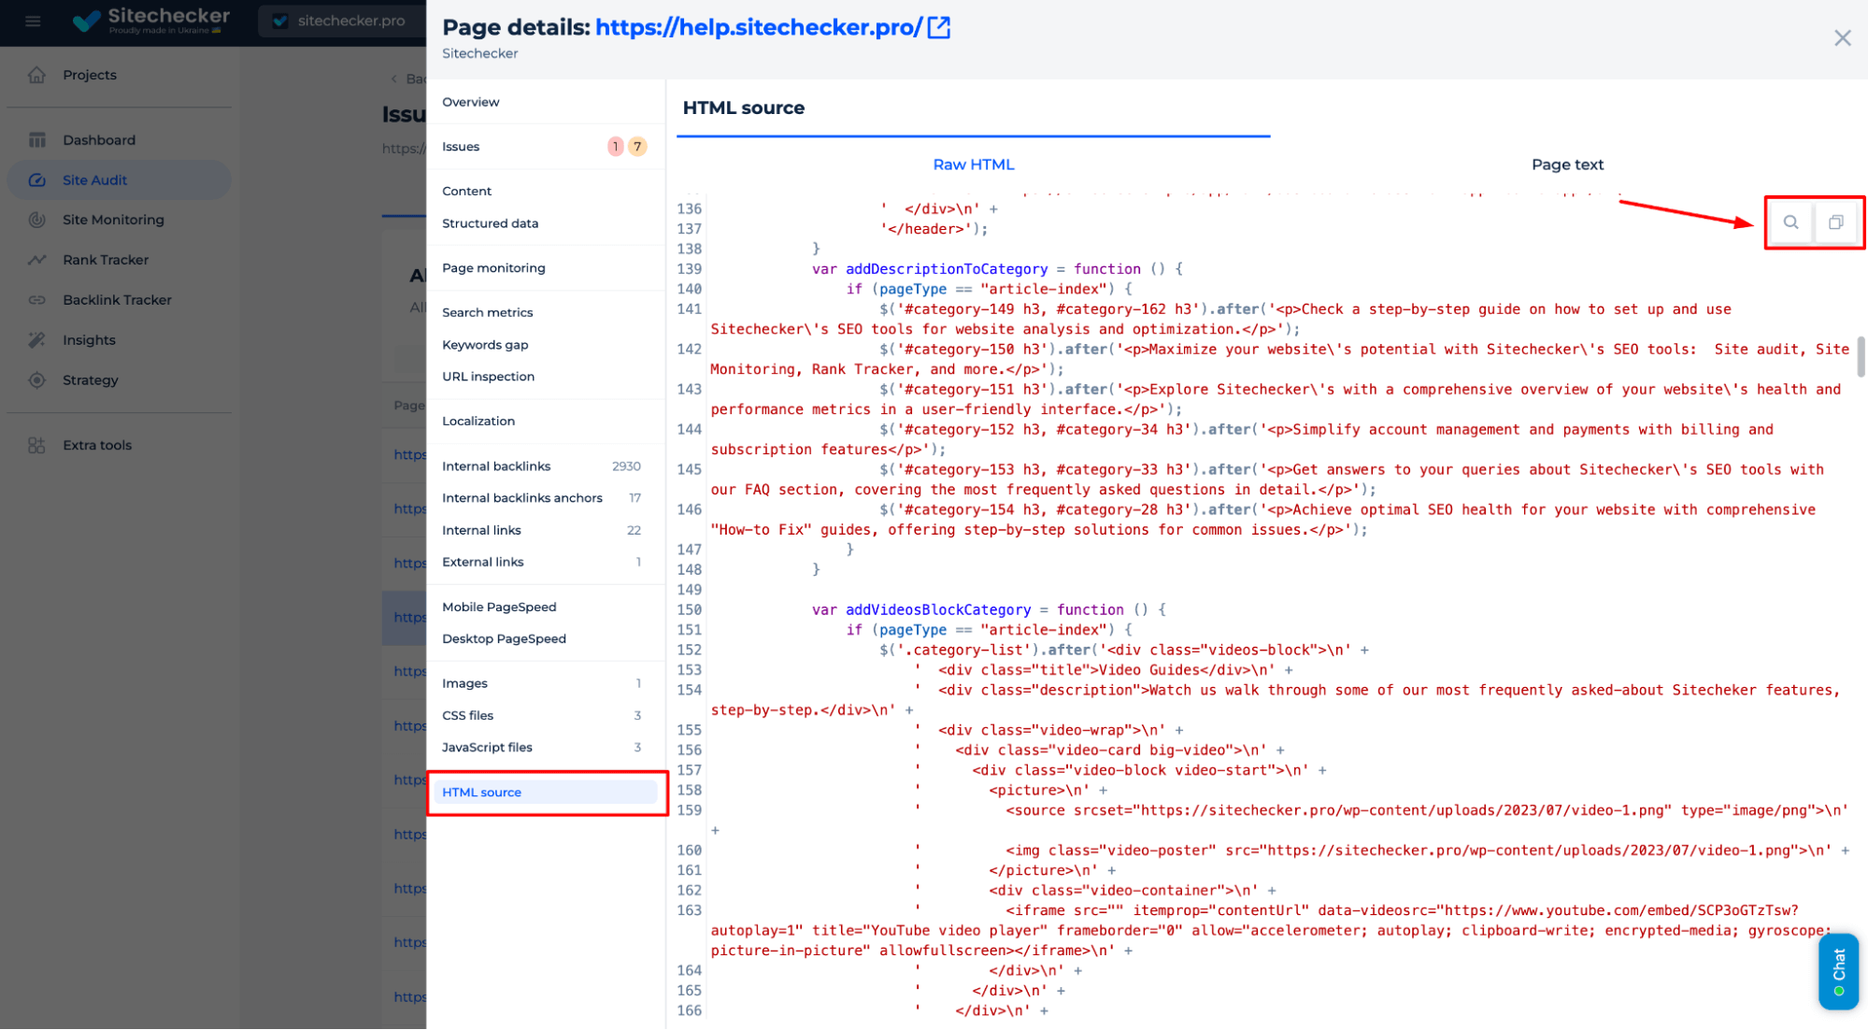Select JavaScript files entry
Viewport: 1868px width, 1030px height.
[x=487, y=748]
